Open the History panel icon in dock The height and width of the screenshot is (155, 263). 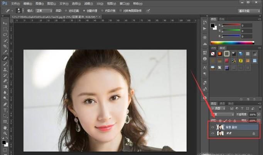(205, 22)
